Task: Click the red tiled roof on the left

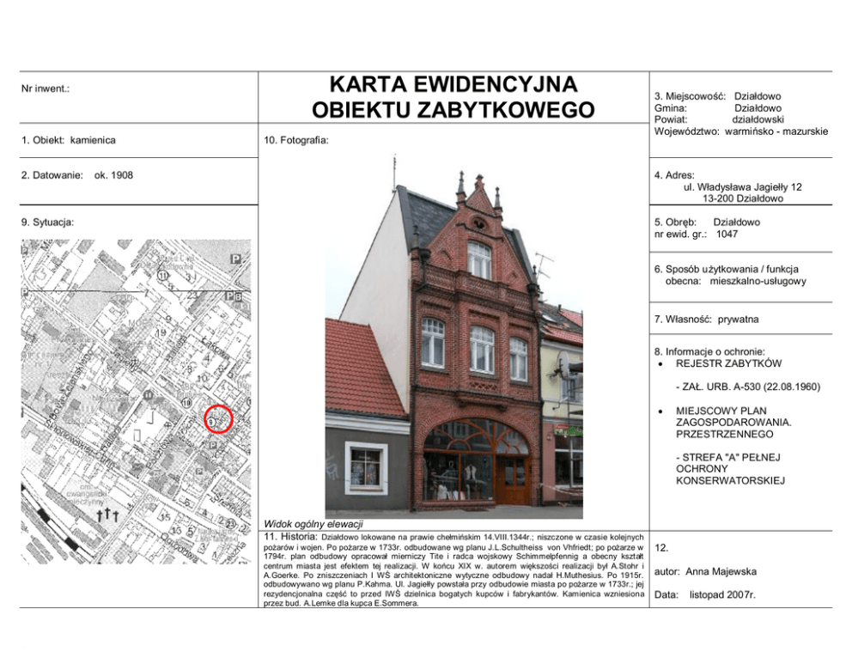Action: click(x=361, y=369)
